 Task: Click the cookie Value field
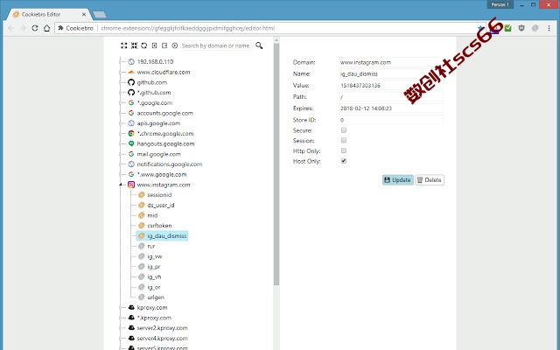coord(391,86)
